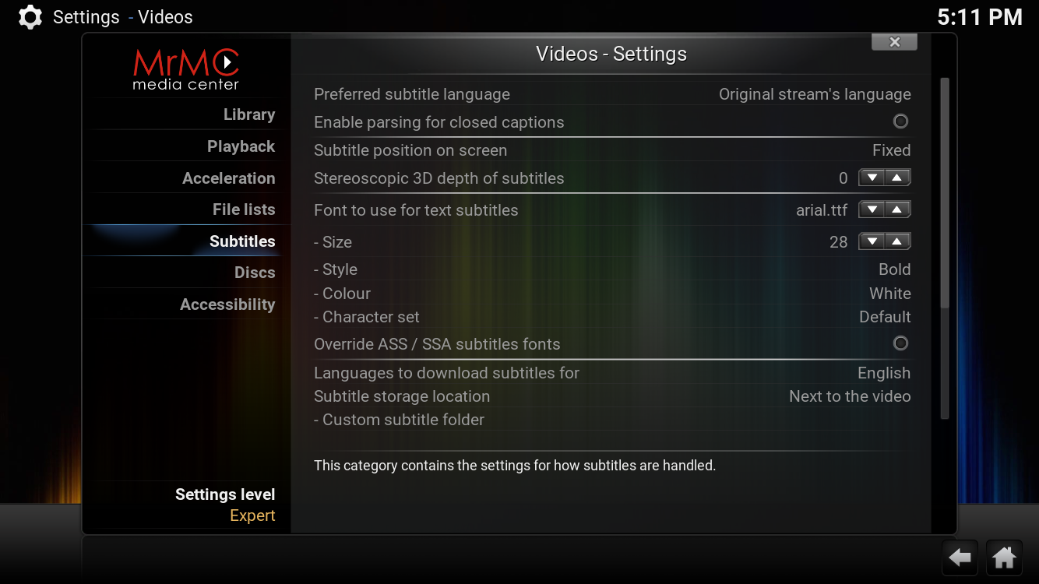1039x584 pixels.
Task: Click the home icon button
Action: click(1004, 558)
